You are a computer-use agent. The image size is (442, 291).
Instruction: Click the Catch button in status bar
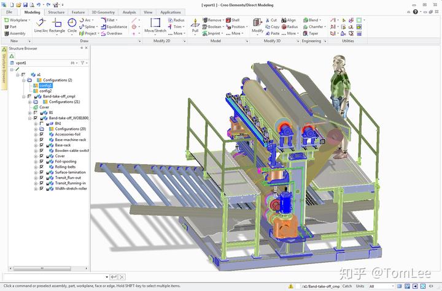tap(347, 286)
